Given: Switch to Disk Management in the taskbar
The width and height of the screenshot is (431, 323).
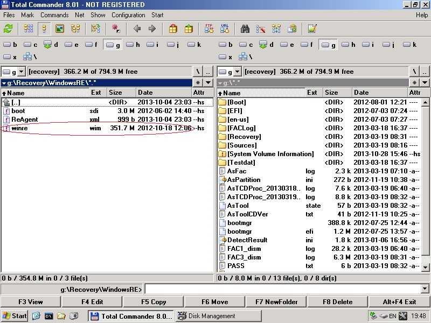Looking at the screenshot, I should [206, 316].
